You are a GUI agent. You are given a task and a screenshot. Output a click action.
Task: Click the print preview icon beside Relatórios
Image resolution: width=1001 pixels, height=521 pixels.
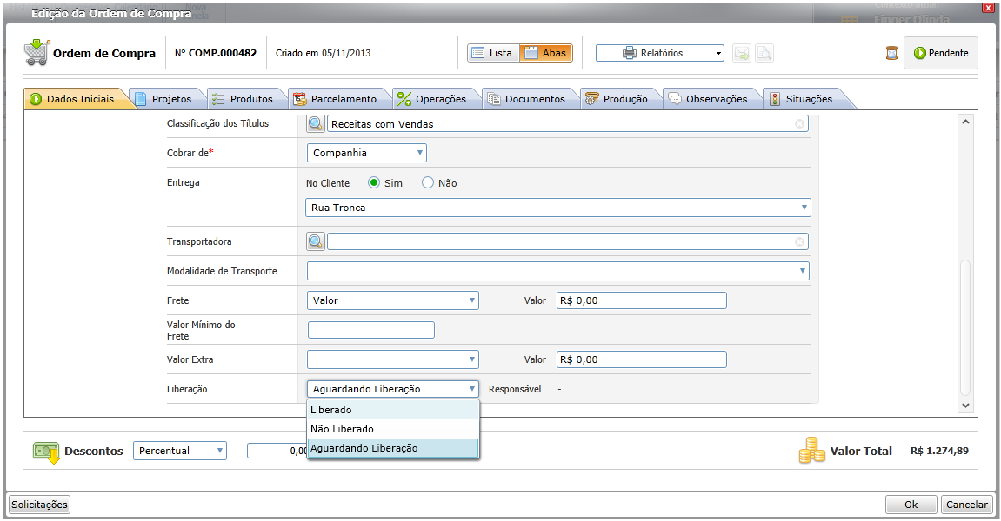coord(764,53)
